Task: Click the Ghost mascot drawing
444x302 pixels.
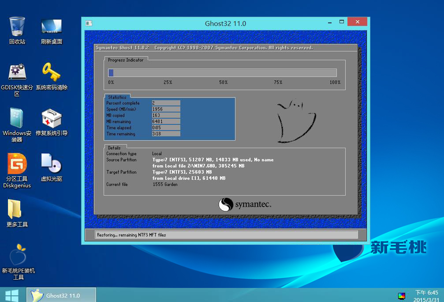Action: coord(296,121)
